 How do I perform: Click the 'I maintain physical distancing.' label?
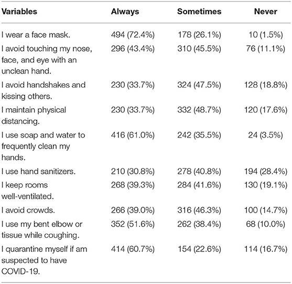tap(34, 115)
